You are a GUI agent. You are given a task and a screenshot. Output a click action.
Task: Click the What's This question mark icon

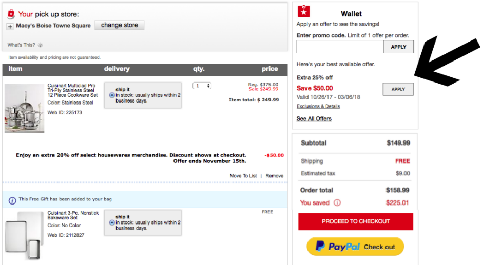[x=40, y=45]
